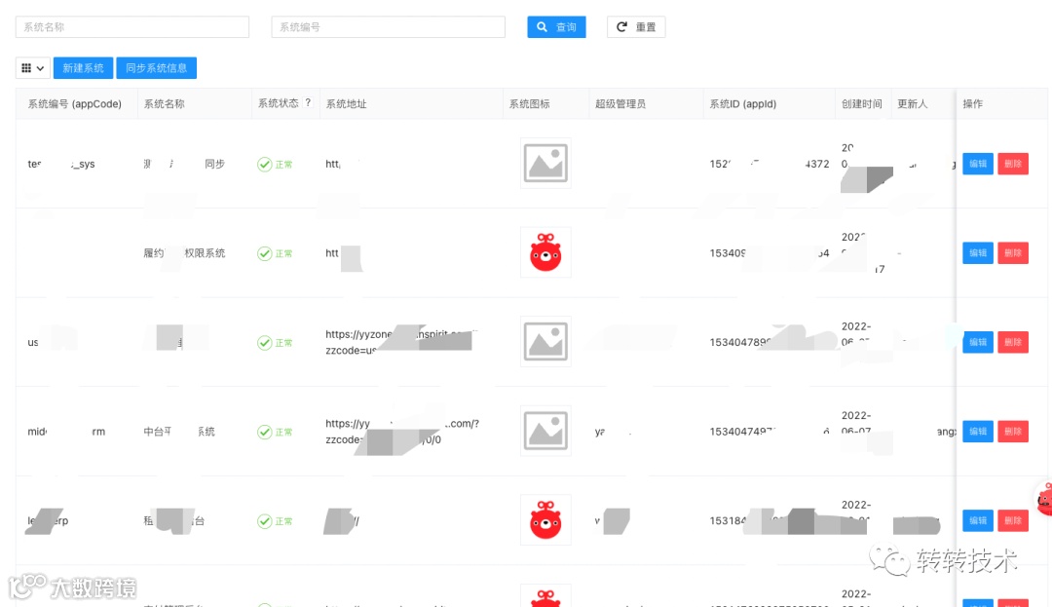Click the blue 查询 search button
The image size is (1052, 607).
coord(556,27)
